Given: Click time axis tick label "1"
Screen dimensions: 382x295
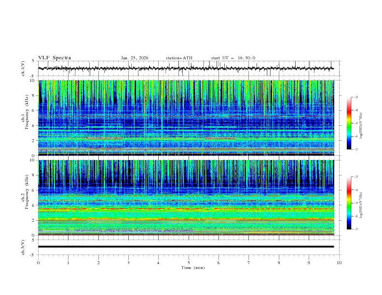Looking at the screenshot, I should (68, 263).
